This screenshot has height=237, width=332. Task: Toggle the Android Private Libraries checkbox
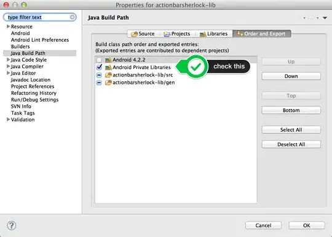coord(99,68)
